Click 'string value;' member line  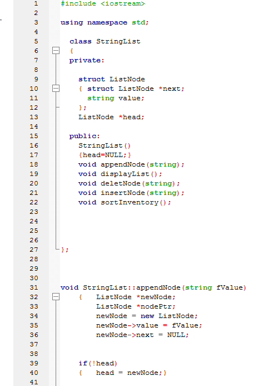pos(116,98)
